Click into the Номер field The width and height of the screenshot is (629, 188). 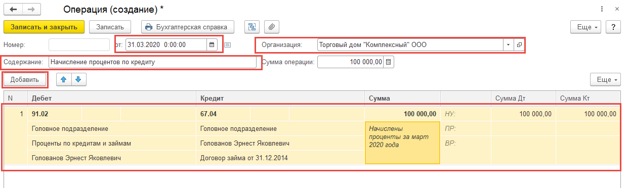pos(79,44)
